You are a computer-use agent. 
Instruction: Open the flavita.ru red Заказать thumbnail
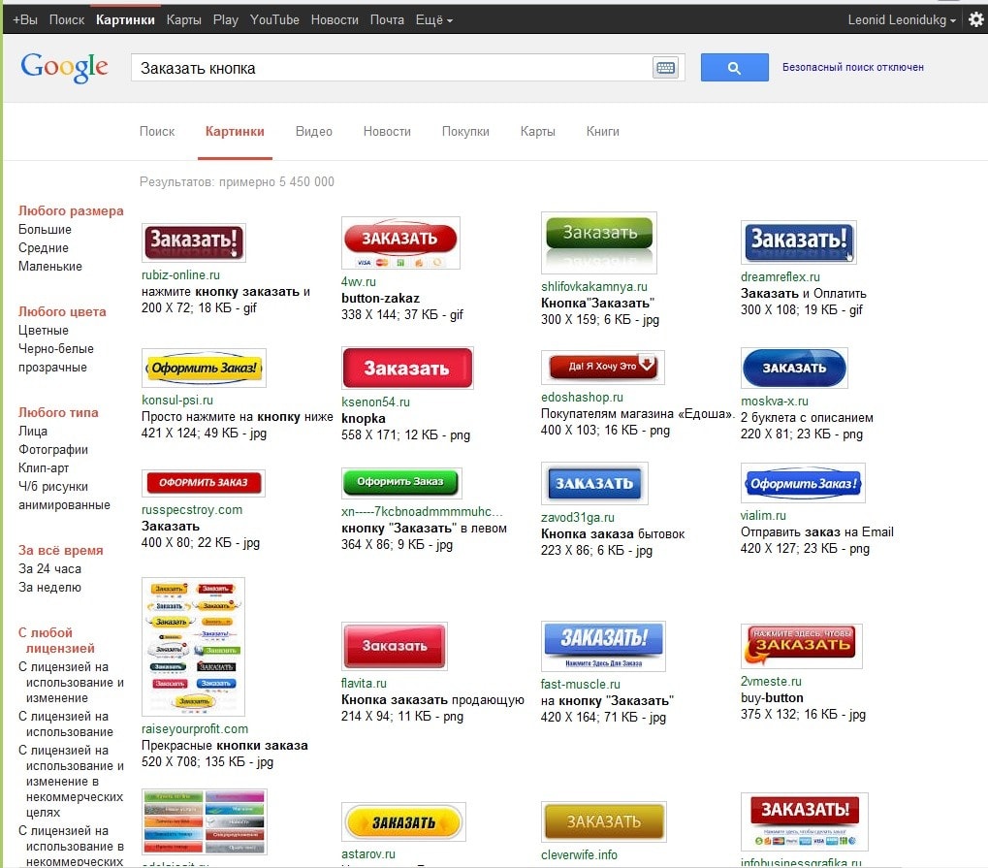pos(395,646)
